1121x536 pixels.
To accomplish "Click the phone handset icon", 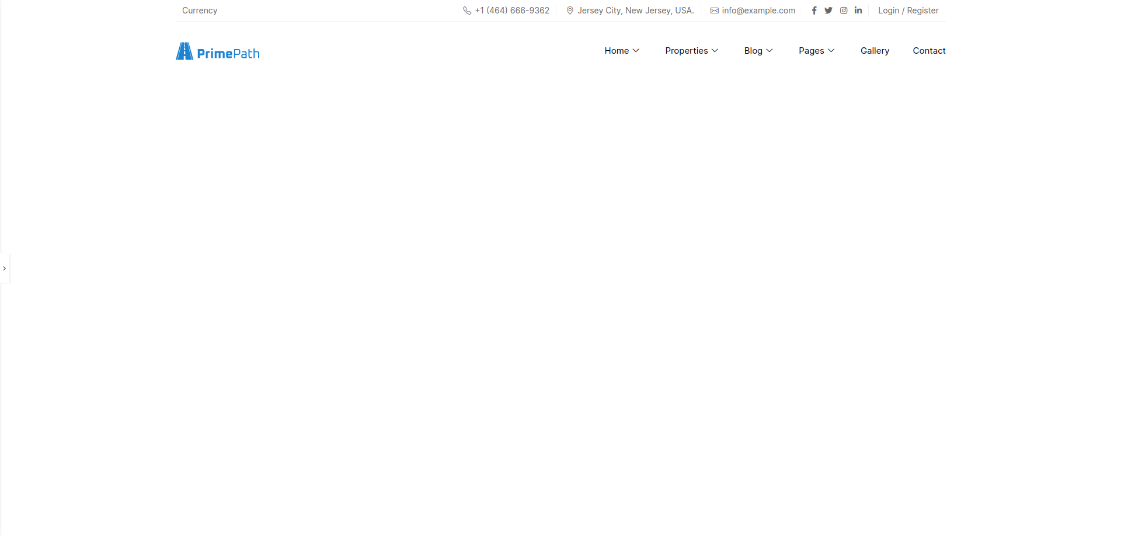I will pyautogui.click(x=467, y=11).
